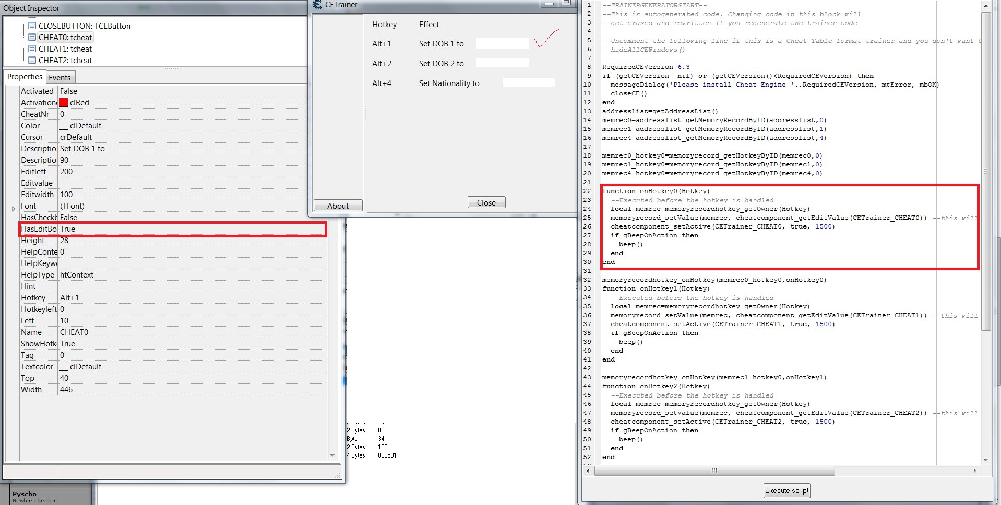Switch to the Events tab
This screenshot has width=1001, height=505.
59,78
